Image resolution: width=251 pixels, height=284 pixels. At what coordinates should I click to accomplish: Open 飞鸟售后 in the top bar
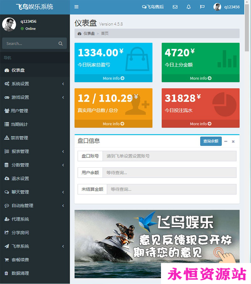153,7
